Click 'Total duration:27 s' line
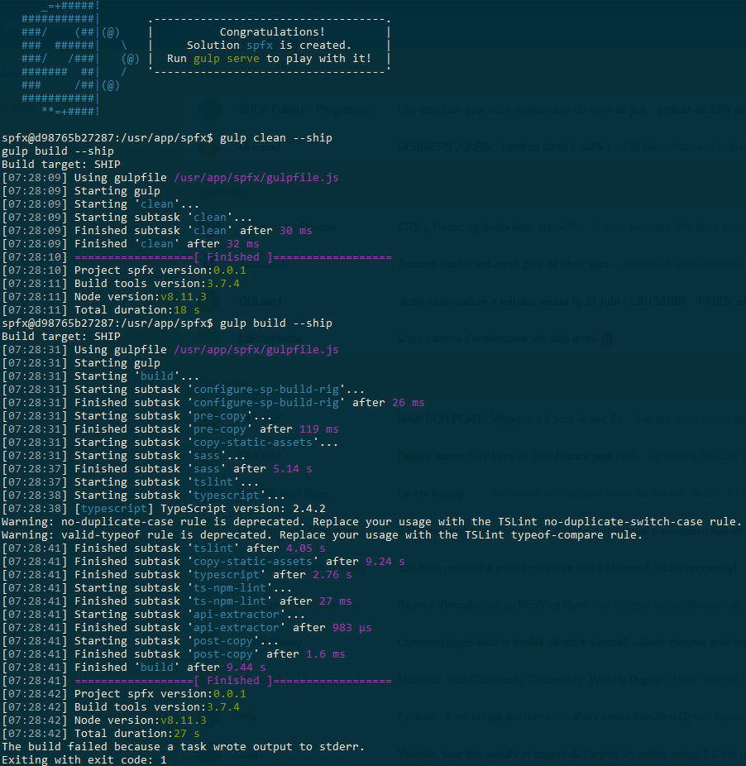The height and width of the screenshot is (766, 746). click(101, 733)
